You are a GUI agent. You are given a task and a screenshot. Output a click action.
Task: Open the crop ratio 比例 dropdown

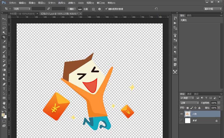[22, 9]
